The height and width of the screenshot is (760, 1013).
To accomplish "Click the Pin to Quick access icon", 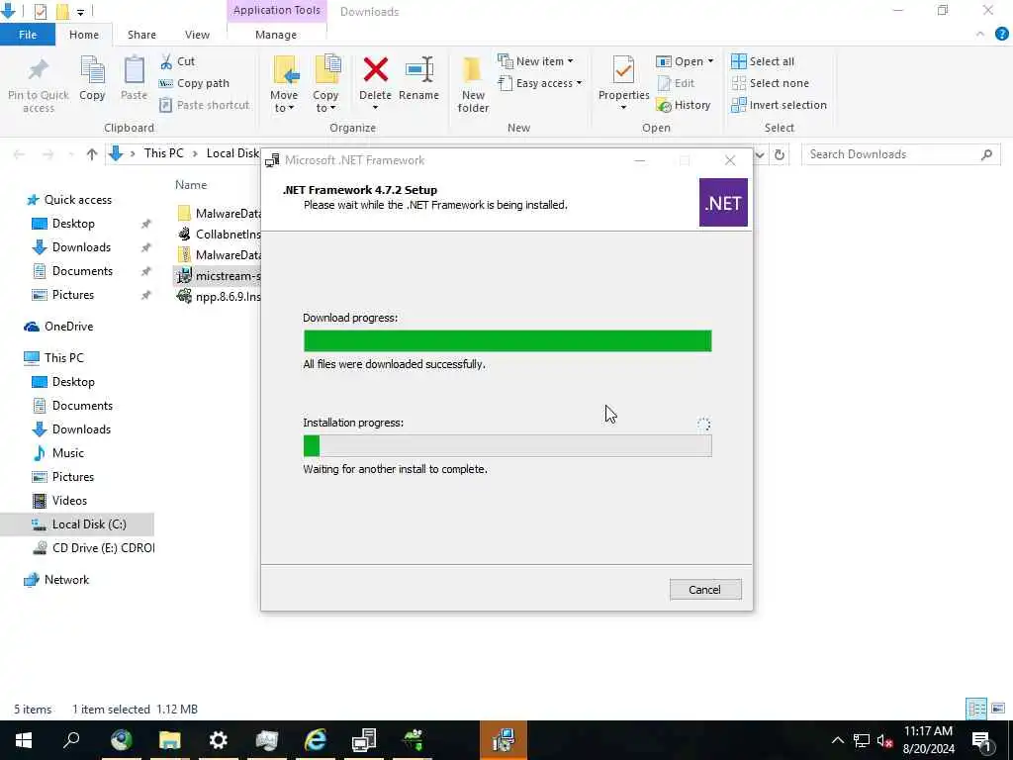I will tap(39, 71).
